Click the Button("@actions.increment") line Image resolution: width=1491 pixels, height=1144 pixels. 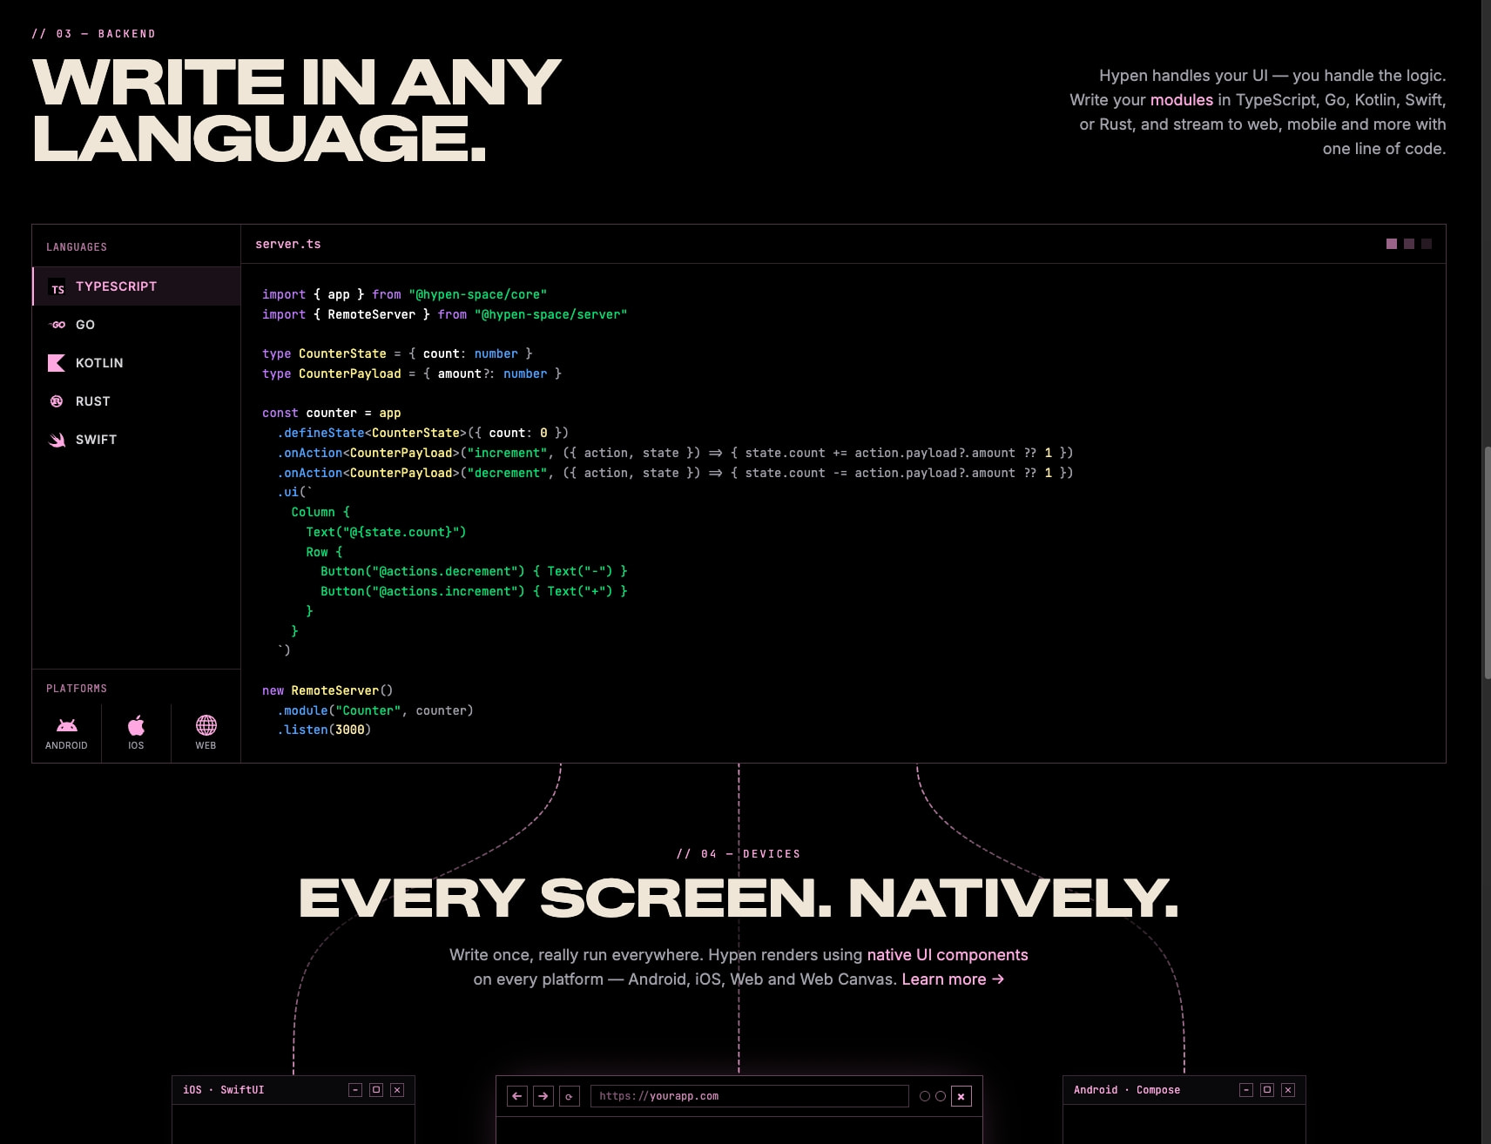coord(474,591)
